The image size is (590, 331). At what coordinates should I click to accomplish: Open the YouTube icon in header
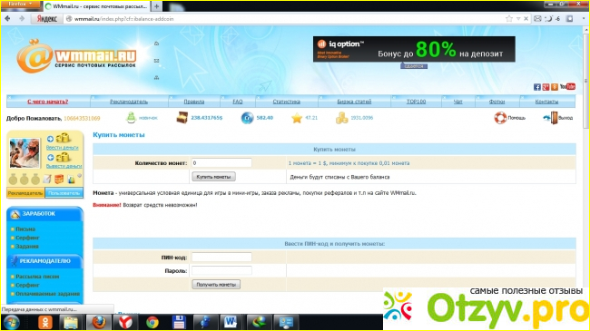(x=567, y=87)
